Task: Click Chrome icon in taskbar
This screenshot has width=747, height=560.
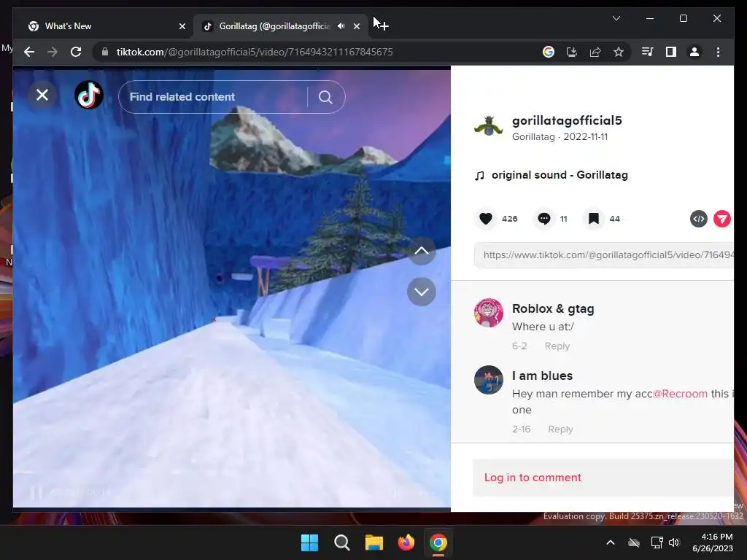Action: [438, 542]
